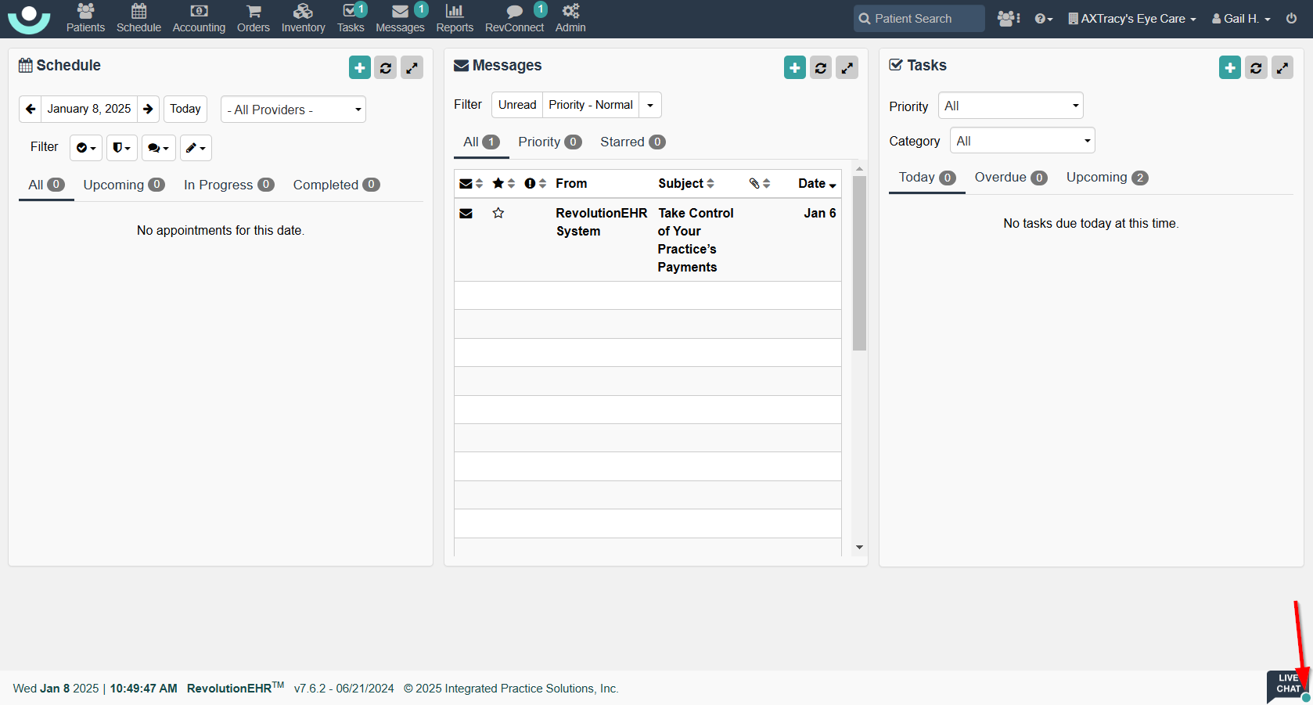Open the All Providers dropdown
The width and height of the screenshot is (1313, 705).
click(x=293, y=110)
